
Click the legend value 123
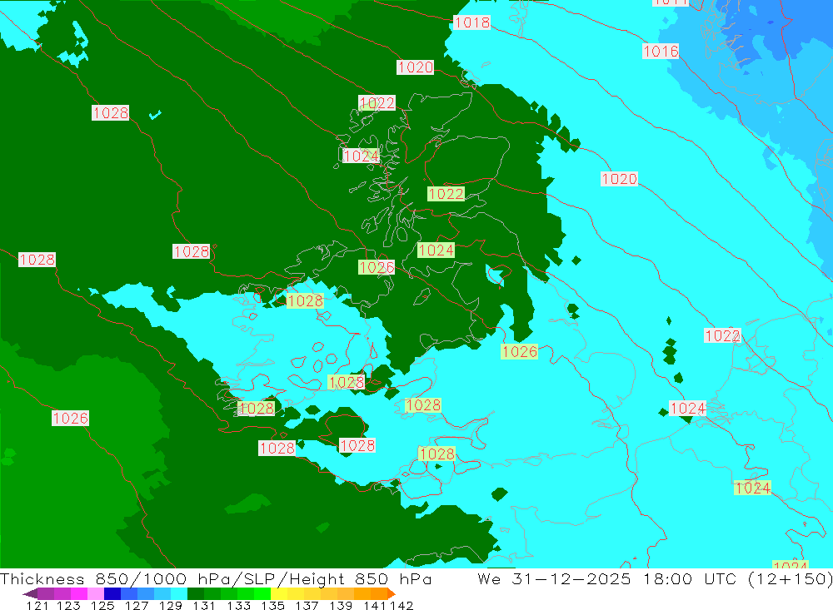(x=68, y=606)
